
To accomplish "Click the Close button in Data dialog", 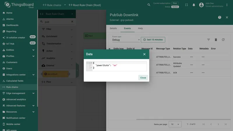I will pos(143,78).
